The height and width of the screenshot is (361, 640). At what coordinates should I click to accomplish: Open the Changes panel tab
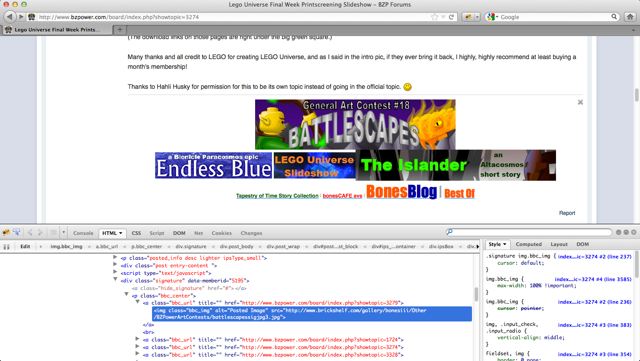tap(252, 233)
